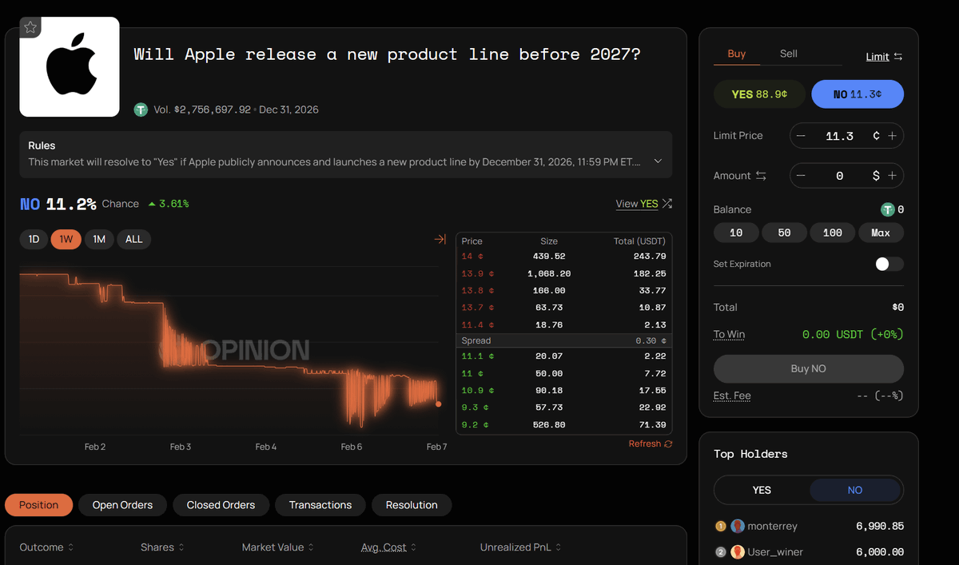The height and width of the screenshot is (565, 959).
Task: Click the Est. Fee label
Action: point(732,396)
